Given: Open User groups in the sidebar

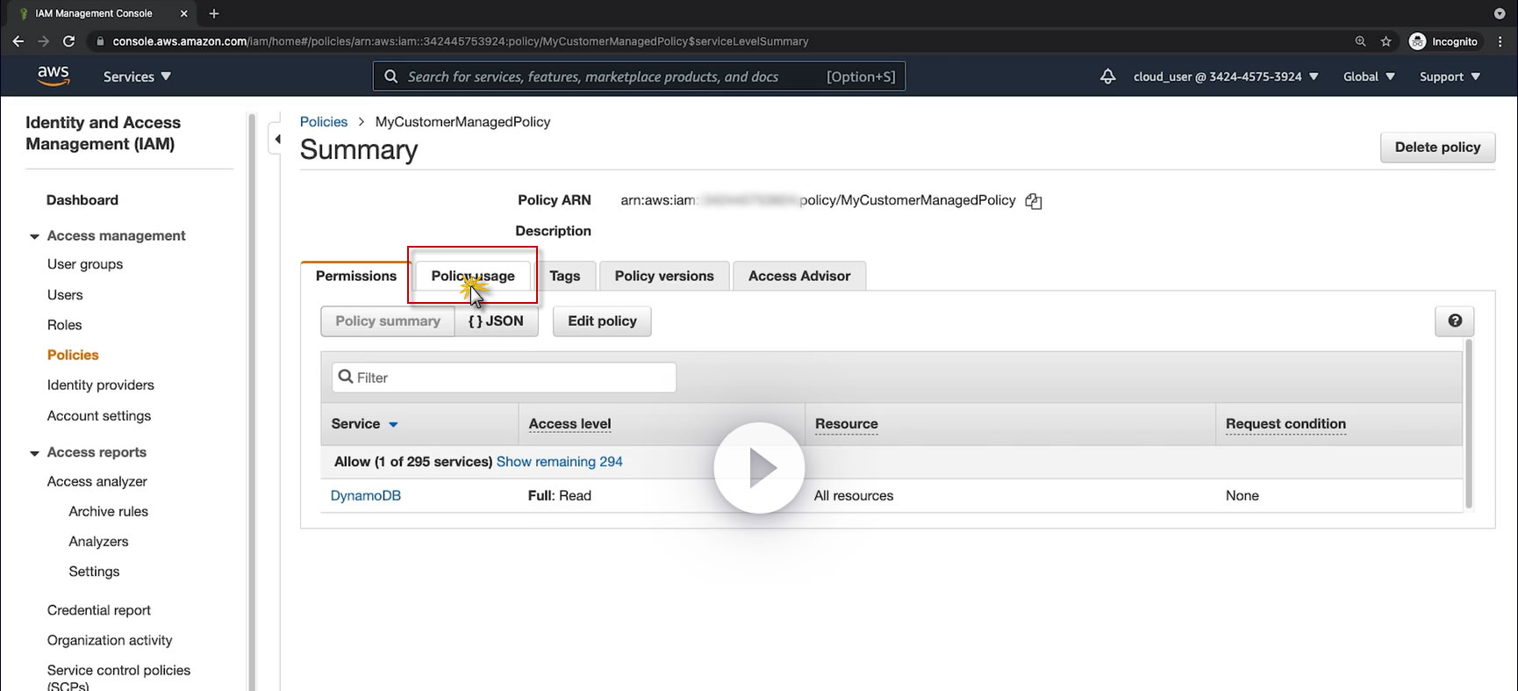Looking at the screenshot, I should (x=85, y=264).
